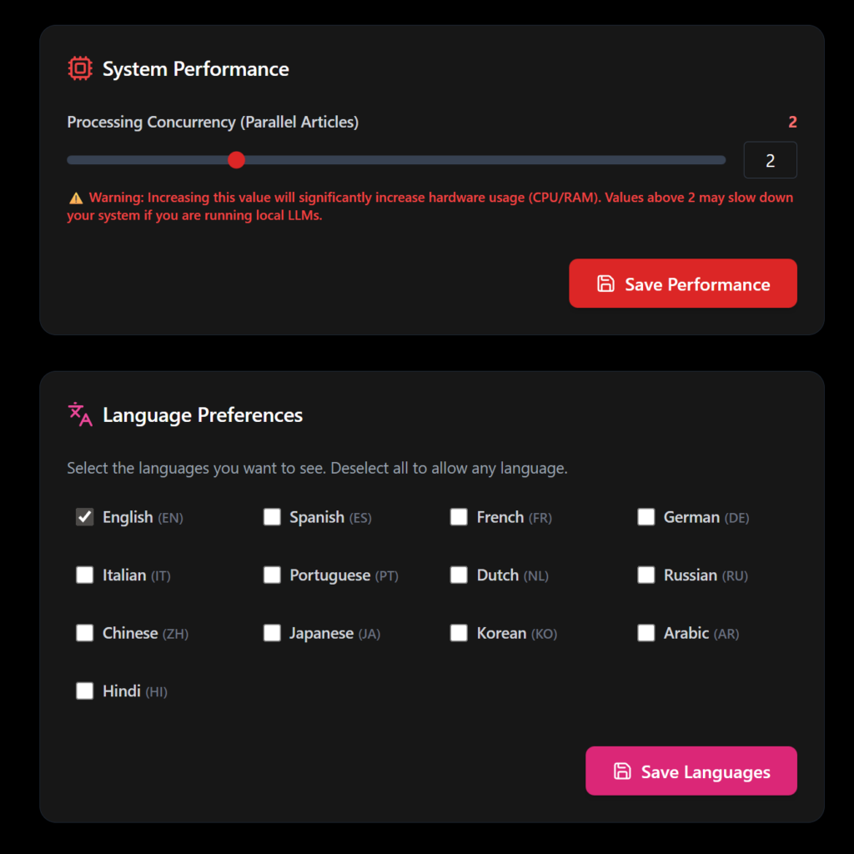Check the Russian language box
This screenshot has width=854, height=854.
pos(646,575)
